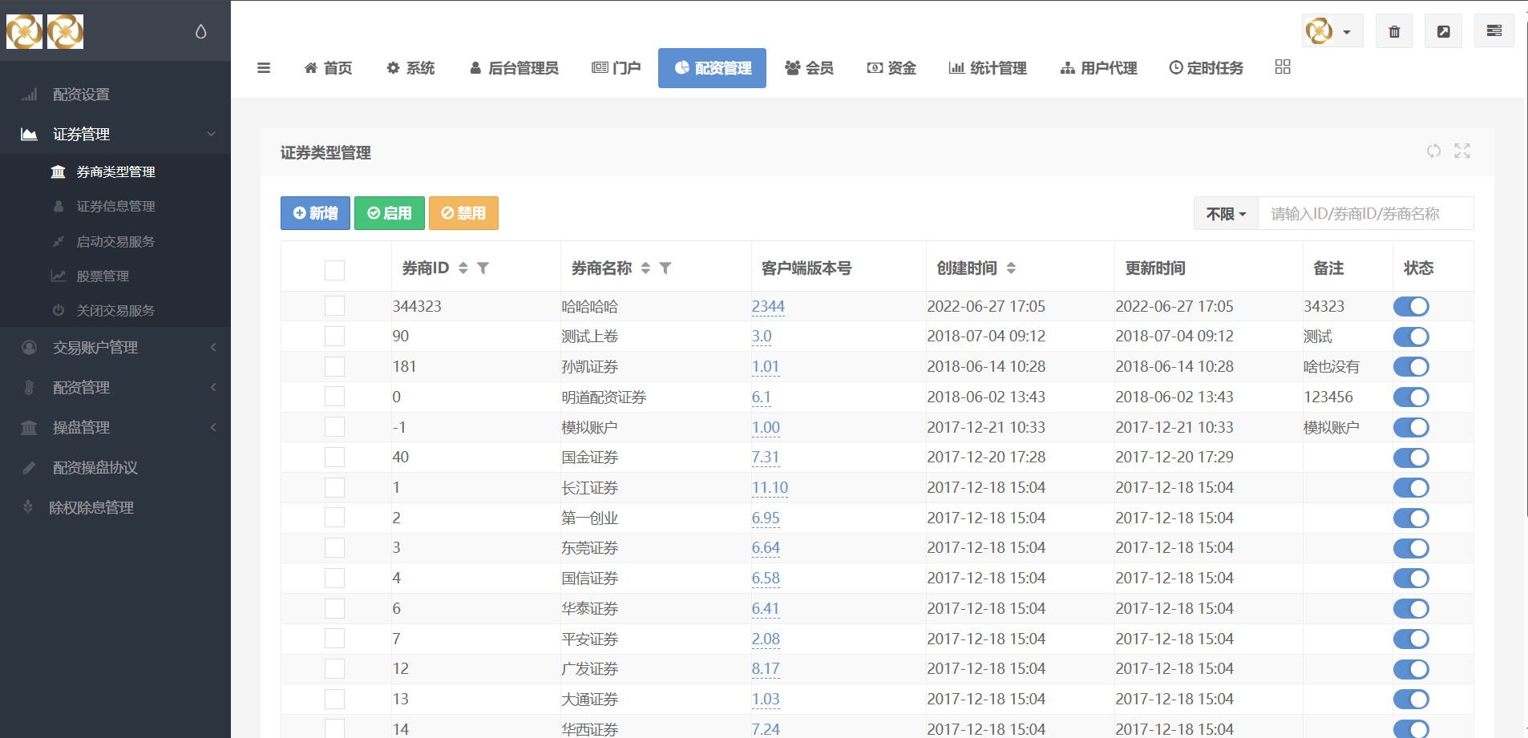Click the water-drop theme icon in sidebar header
Screen dimensions: 1528x738
200,31
